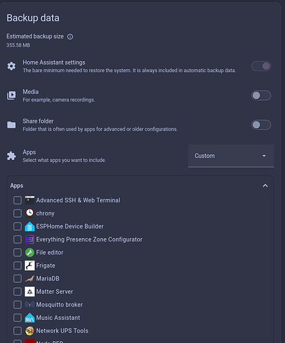Image resolution: width=285 pixels, height=343 pixels.
Task: Click the Media description 'For example, camera recordings.'
Action: 59,100
